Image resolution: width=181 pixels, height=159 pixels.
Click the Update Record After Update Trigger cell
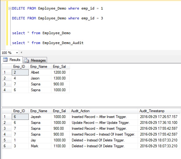pos(104,123)
